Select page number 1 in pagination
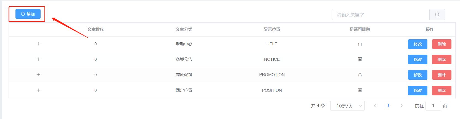The height and width of the screenshot is (119, 460). [x=388, y=106]
